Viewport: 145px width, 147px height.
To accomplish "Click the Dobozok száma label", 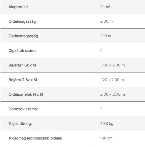I will (23, 109).
